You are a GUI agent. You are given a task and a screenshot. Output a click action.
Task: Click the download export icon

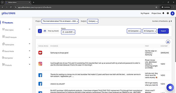(168, 42)
